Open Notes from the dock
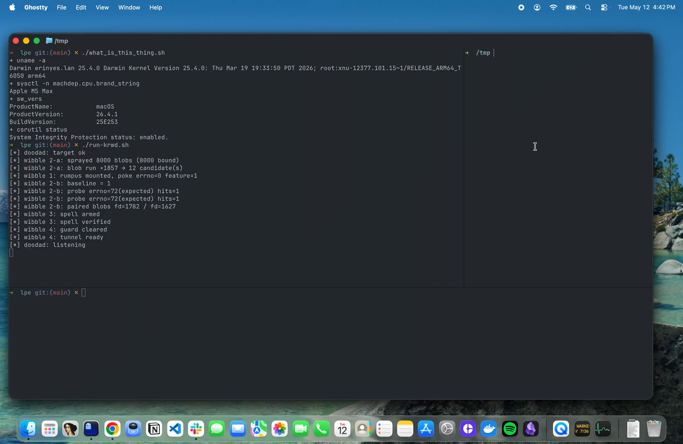 (405, 429)
